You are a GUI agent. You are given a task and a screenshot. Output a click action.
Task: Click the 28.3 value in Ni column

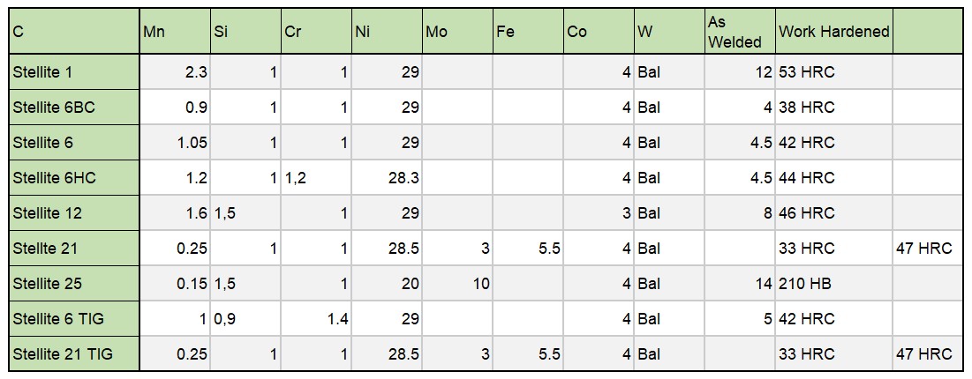pos(387,178)
